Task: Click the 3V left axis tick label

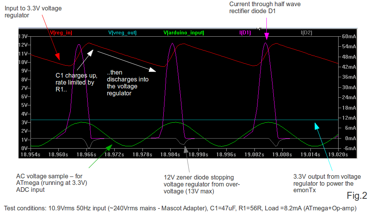Action: 24,122
